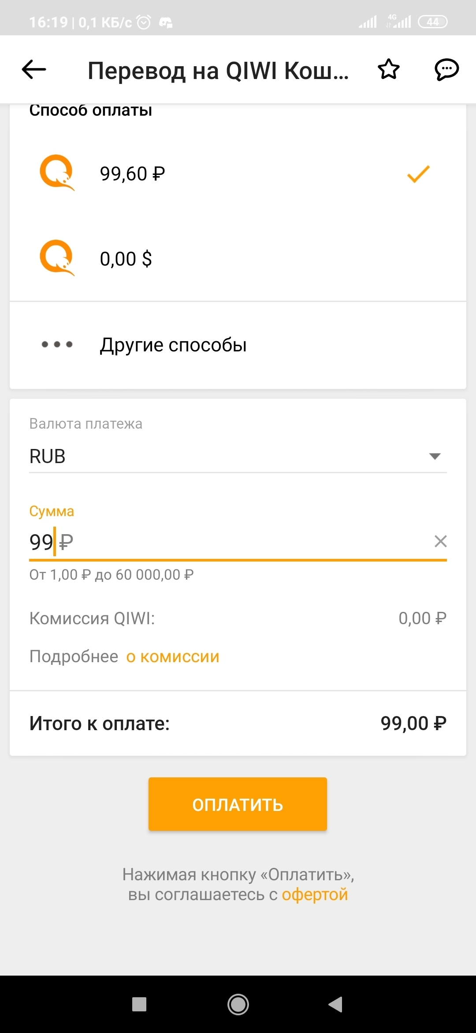Tap the three dots icon
476x1033 pixels.
pos(57,344)
